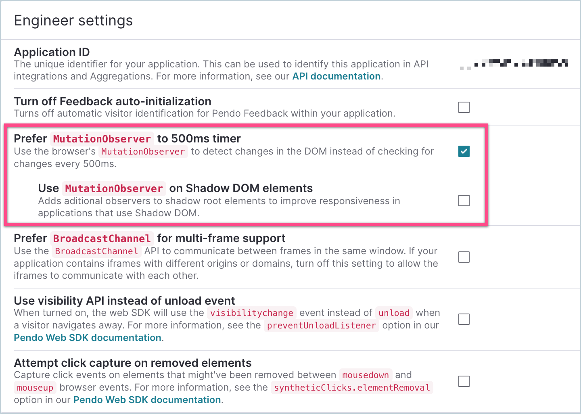Click the preventUnloadListener code snippet
The height and width of the screenshot is (414, 581).
point(322,326)
